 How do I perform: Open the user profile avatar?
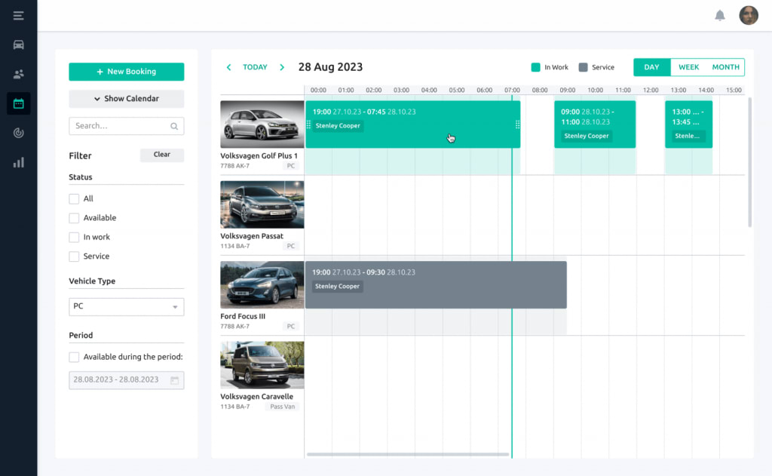coord(749,15)
